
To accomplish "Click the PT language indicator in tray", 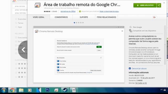I will [162, 90].
